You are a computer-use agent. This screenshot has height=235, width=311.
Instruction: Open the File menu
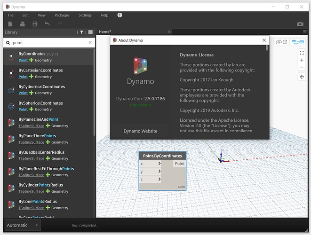click(x=11, y=15)
